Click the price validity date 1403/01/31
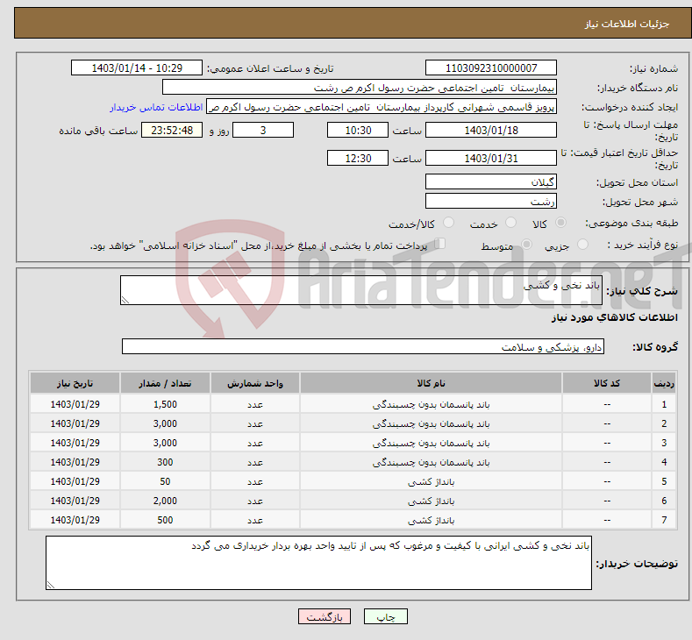This screenshot has width=692, height=640. (x=491, y=158)
